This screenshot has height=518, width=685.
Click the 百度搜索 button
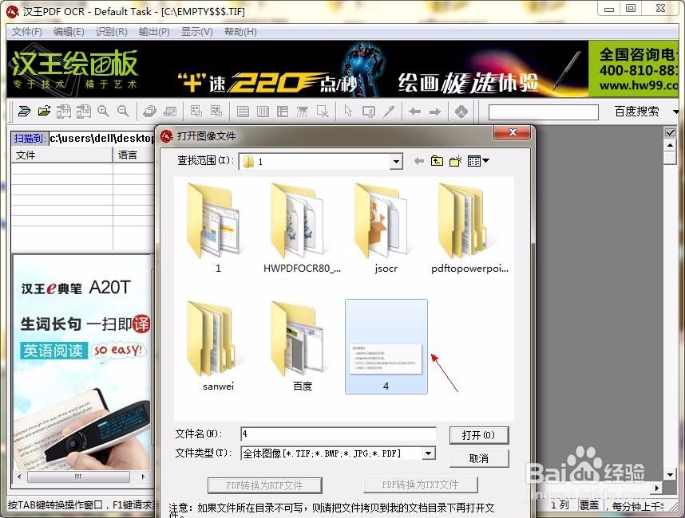[x=636, y=112]
